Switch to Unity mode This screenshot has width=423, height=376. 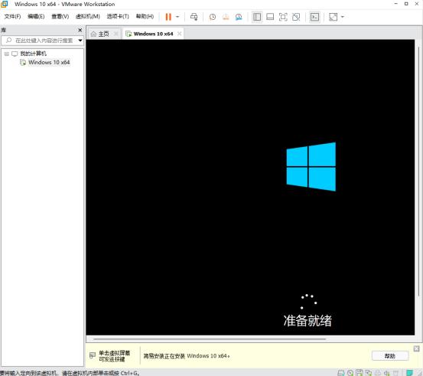coord(296,17)
